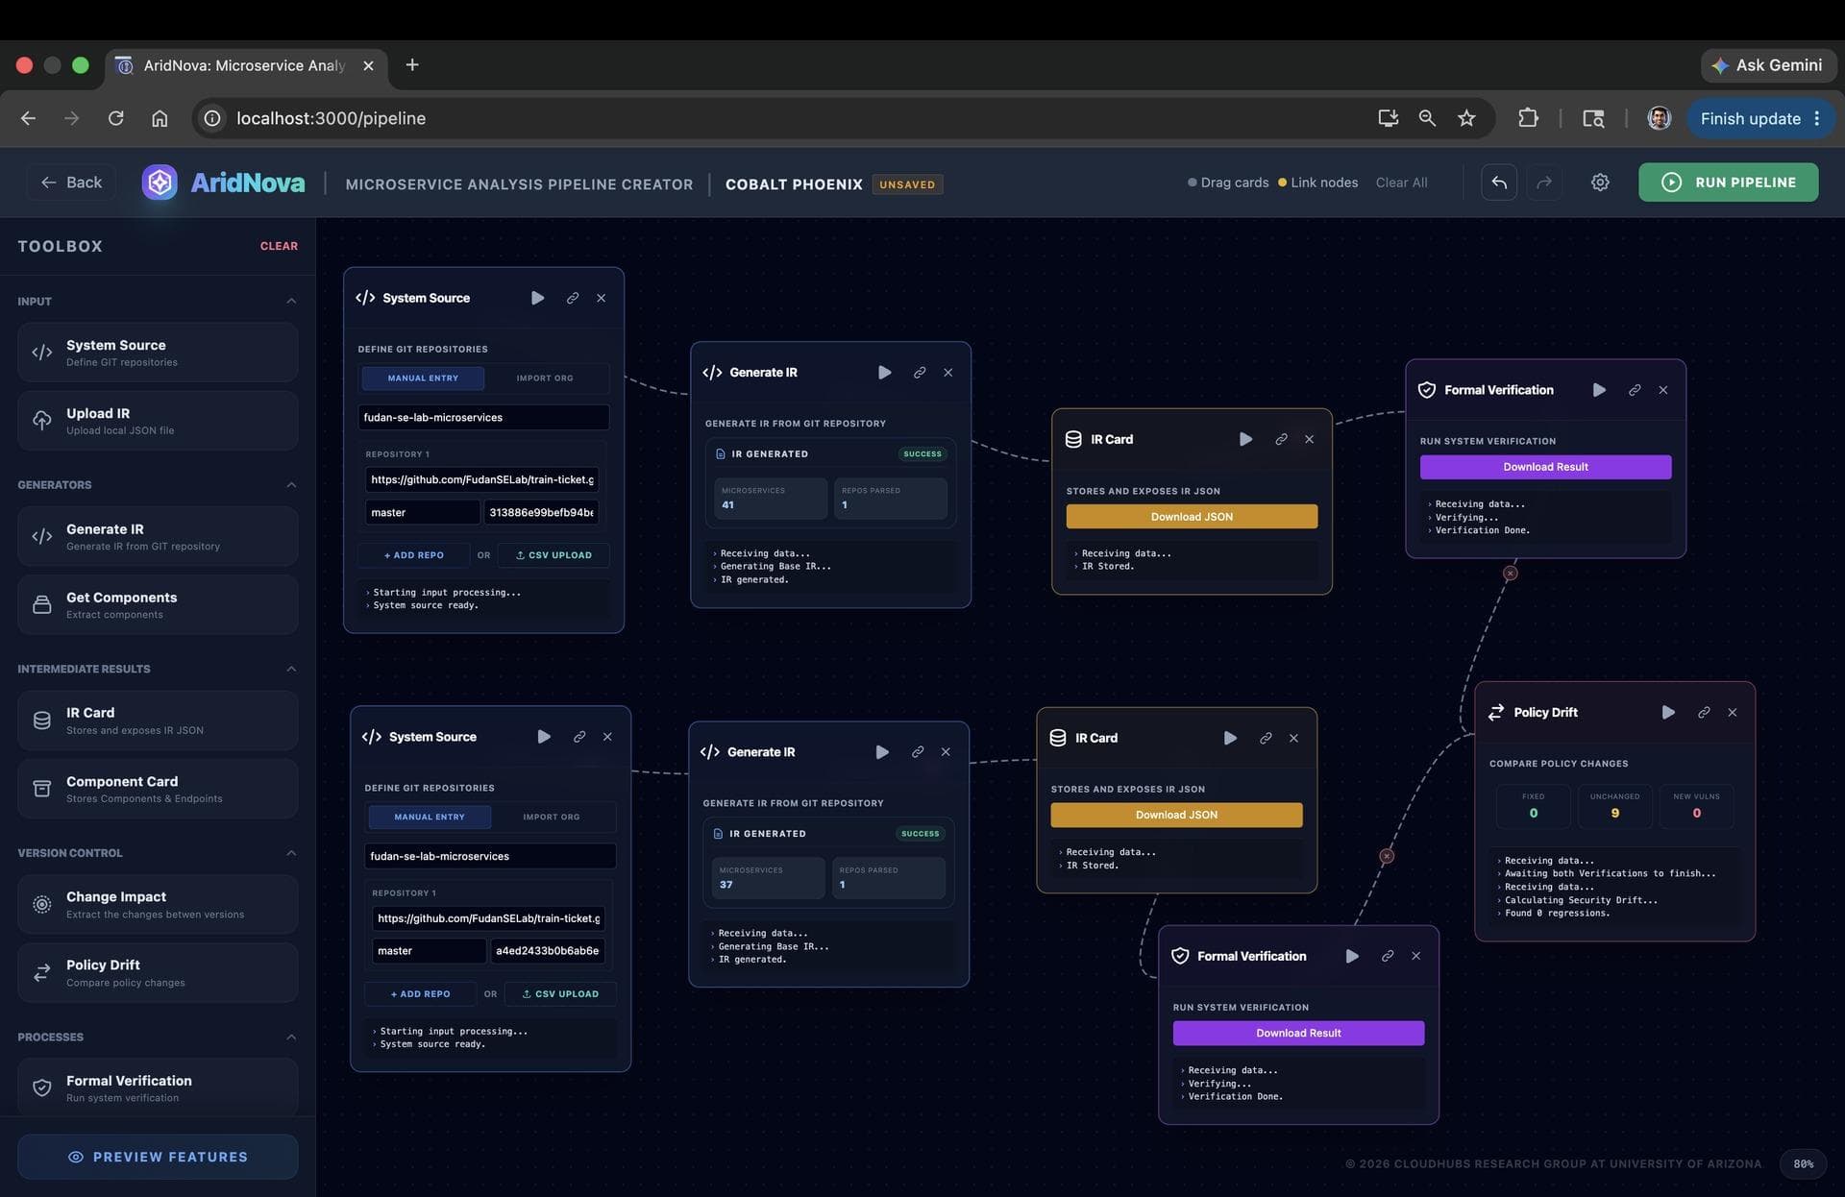Select Manual Entry tab in bottom System Source
Screen dimensions: 1845x1197
pyautogui.click(x=430, y=817)
